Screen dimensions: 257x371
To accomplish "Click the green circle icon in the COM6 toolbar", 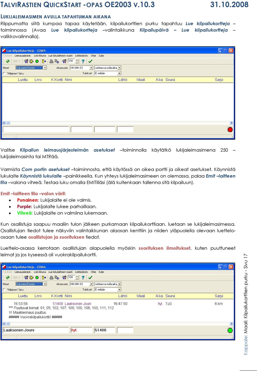I will [37, 278].
